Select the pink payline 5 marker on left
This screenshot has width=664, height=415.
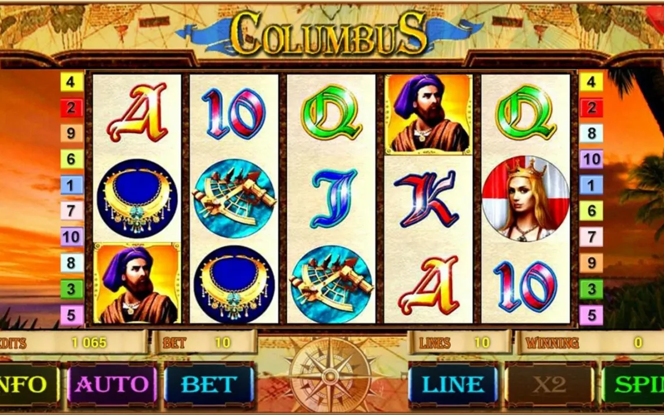(x=71, y=315)
